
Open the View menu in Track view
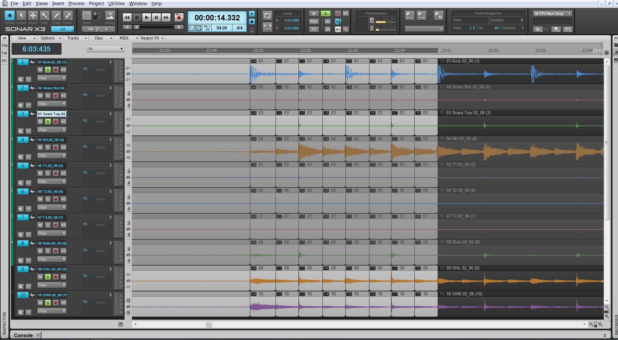[25, 38]
